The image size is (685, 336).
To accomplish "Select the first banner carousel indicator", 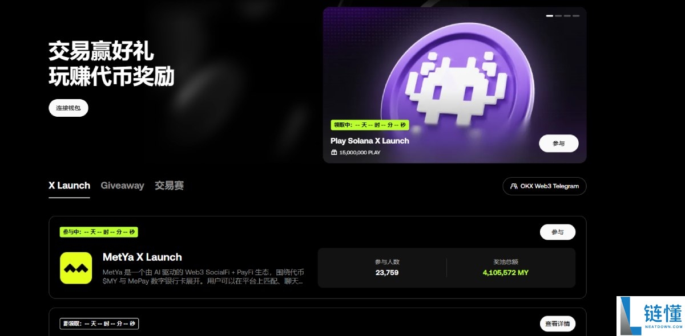I will (x=549, y=16).
